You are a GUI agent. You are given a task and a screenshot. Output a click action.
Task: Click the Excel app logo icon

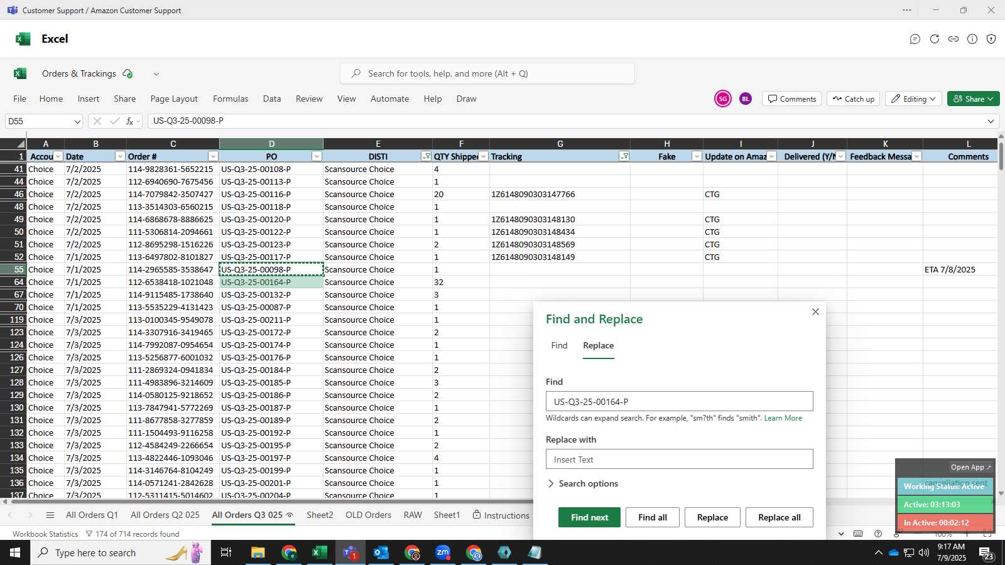(23, 39)
